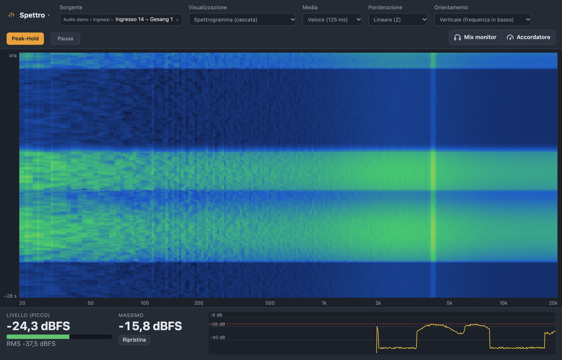Click the MASSIMO heading
This screenshot has width=562, height=360.
pyautogui.click(x=131, y=315)
